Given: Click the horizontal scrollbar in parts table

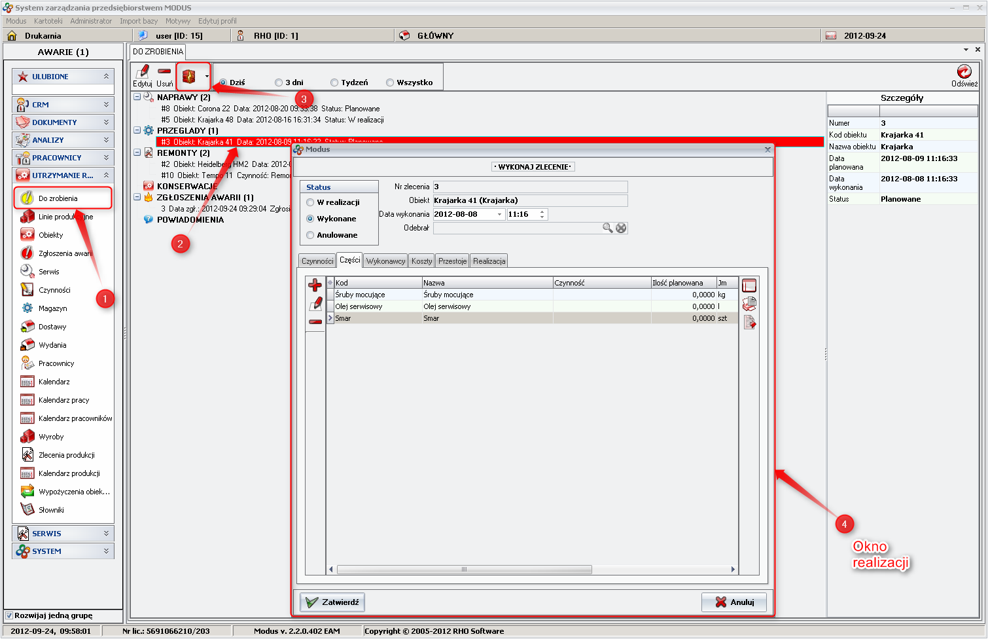Looking at the screenshot, I should tap(464, 570).
